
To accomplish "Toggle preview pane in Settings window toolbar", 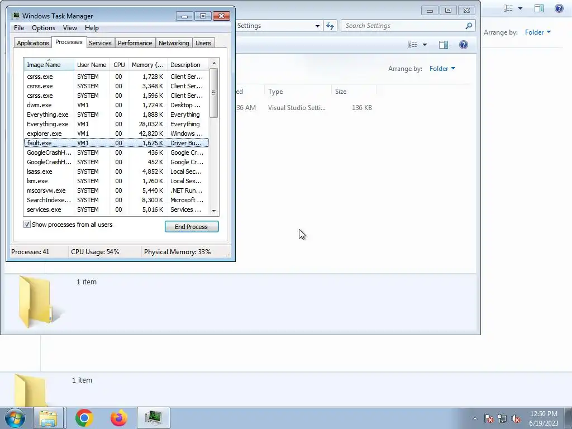I will click(x=444, y=45).
